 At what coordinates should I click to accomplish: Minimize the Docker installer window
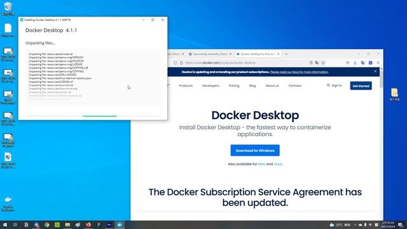tap(143, 20)
